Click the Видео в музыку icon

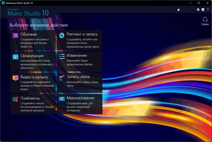coord(15,78)
